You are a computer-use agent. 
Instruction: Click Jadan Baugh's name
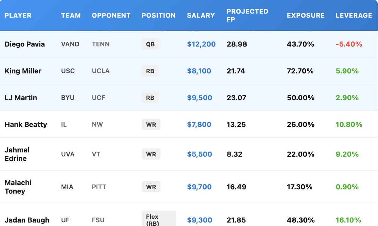click(27, 220)
